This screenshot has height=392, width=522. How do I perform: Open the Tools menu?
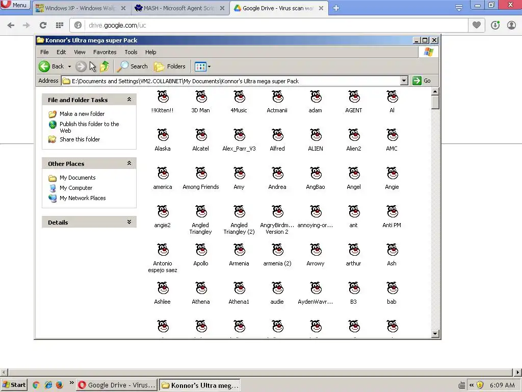(x=131, y=52)
